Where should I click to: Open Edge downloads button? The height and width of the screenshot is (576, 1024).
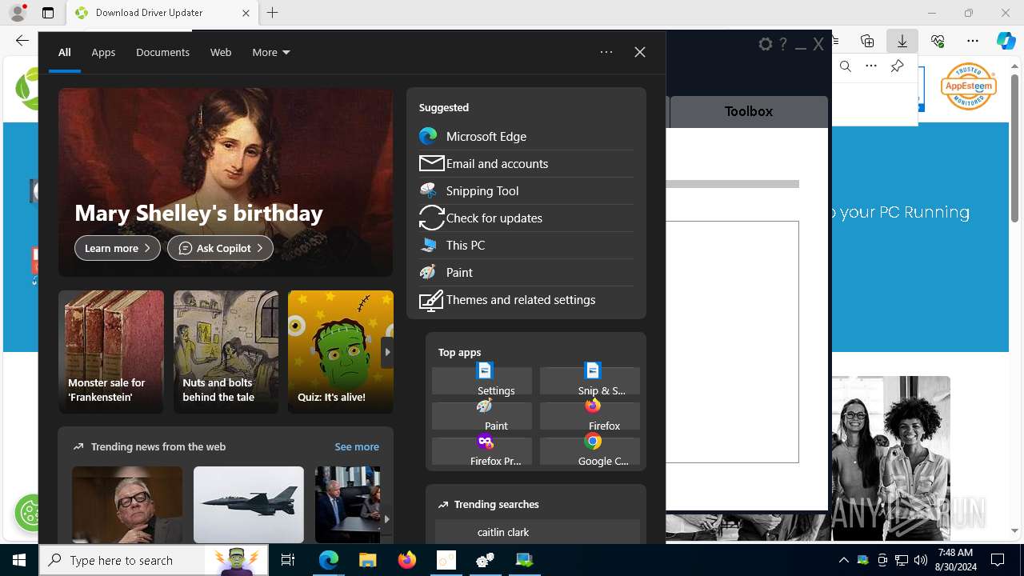point(902,41)
